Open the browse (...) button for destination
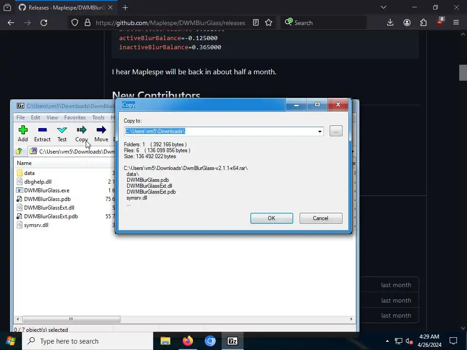The height and width of the screenshot is (350, 467). (x=336, y=131)
